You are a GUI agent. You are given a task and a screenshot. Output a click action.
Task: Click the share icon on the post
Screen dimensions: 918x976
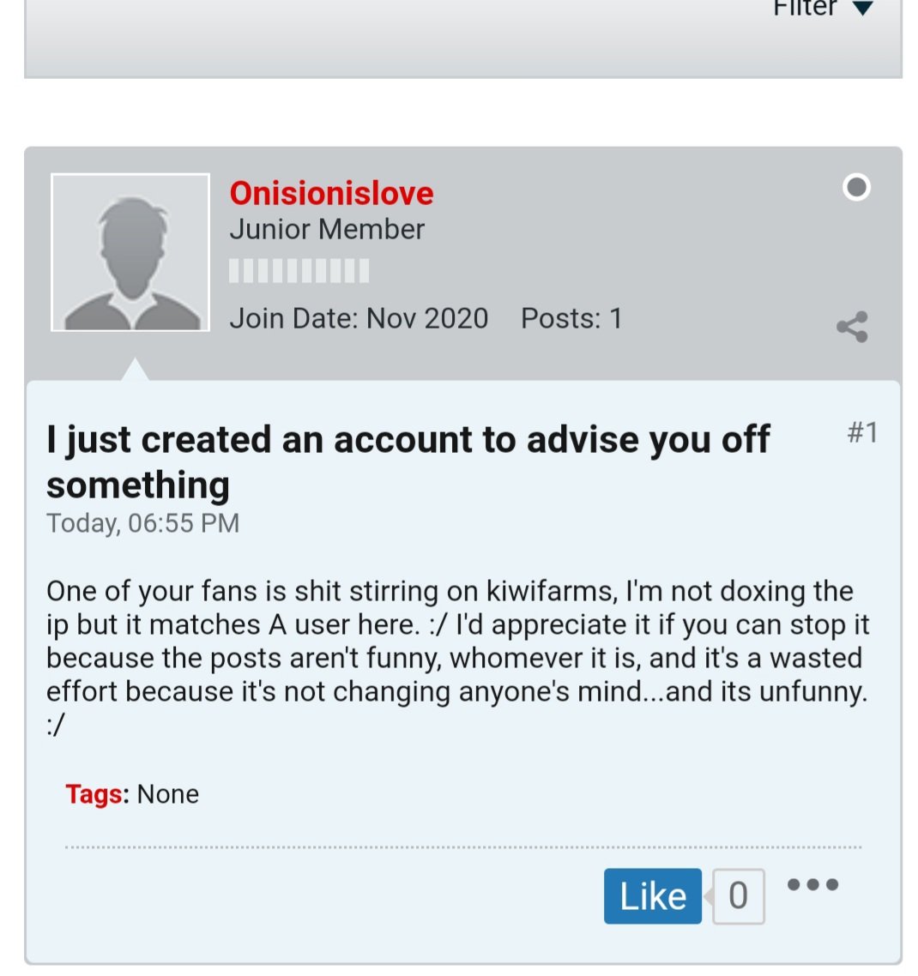(853, 327)
